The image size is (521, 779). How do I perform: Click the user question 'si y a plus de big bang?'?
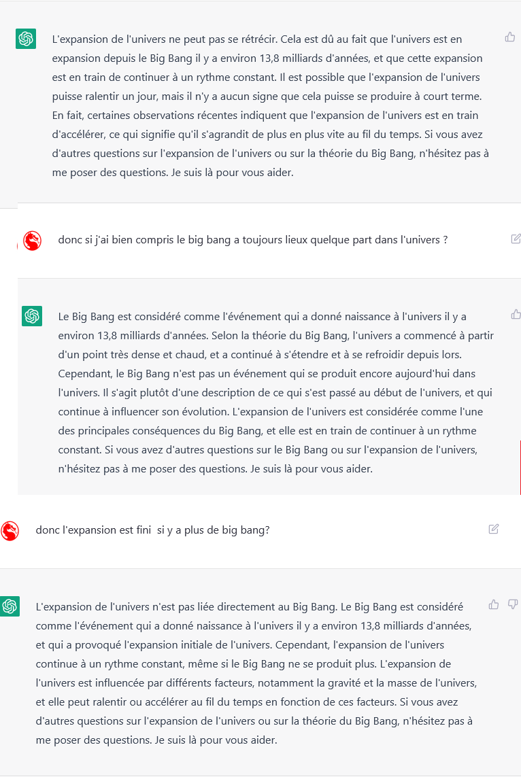click(x=152, y=530)
